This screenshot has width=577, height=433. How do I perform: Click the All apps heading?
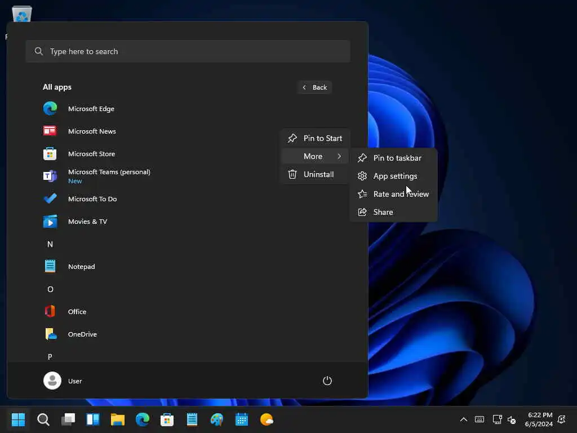57,87
